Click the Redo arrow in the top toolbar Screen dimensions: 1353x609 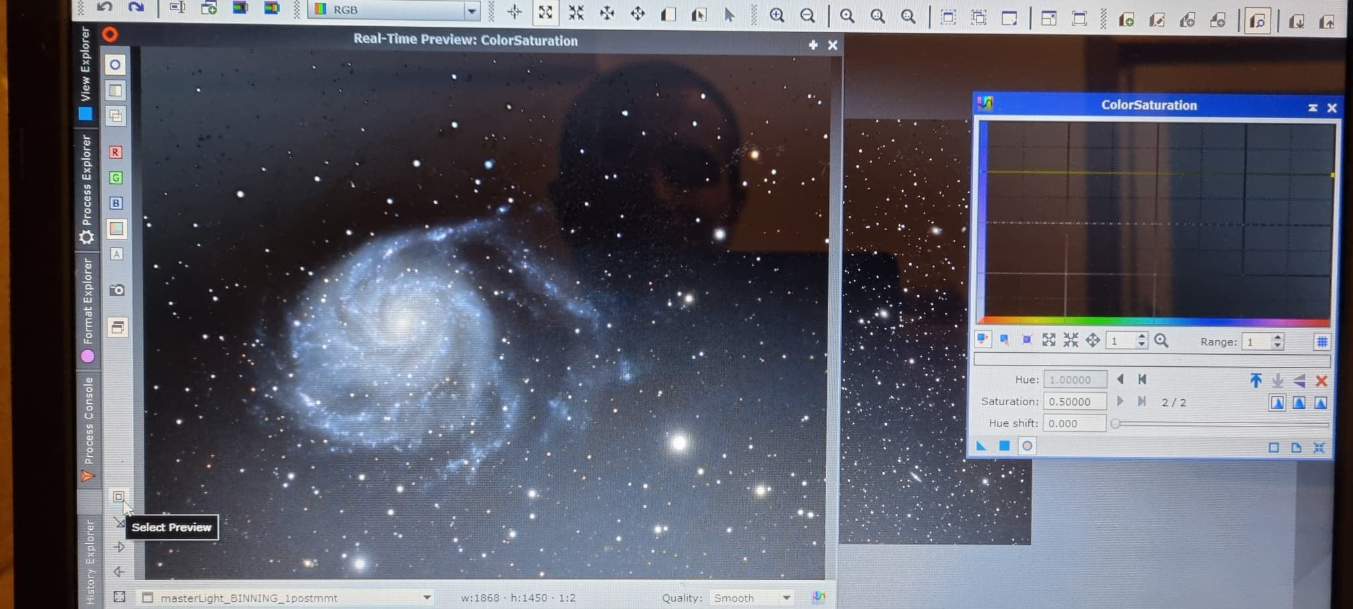click(136, 7)
